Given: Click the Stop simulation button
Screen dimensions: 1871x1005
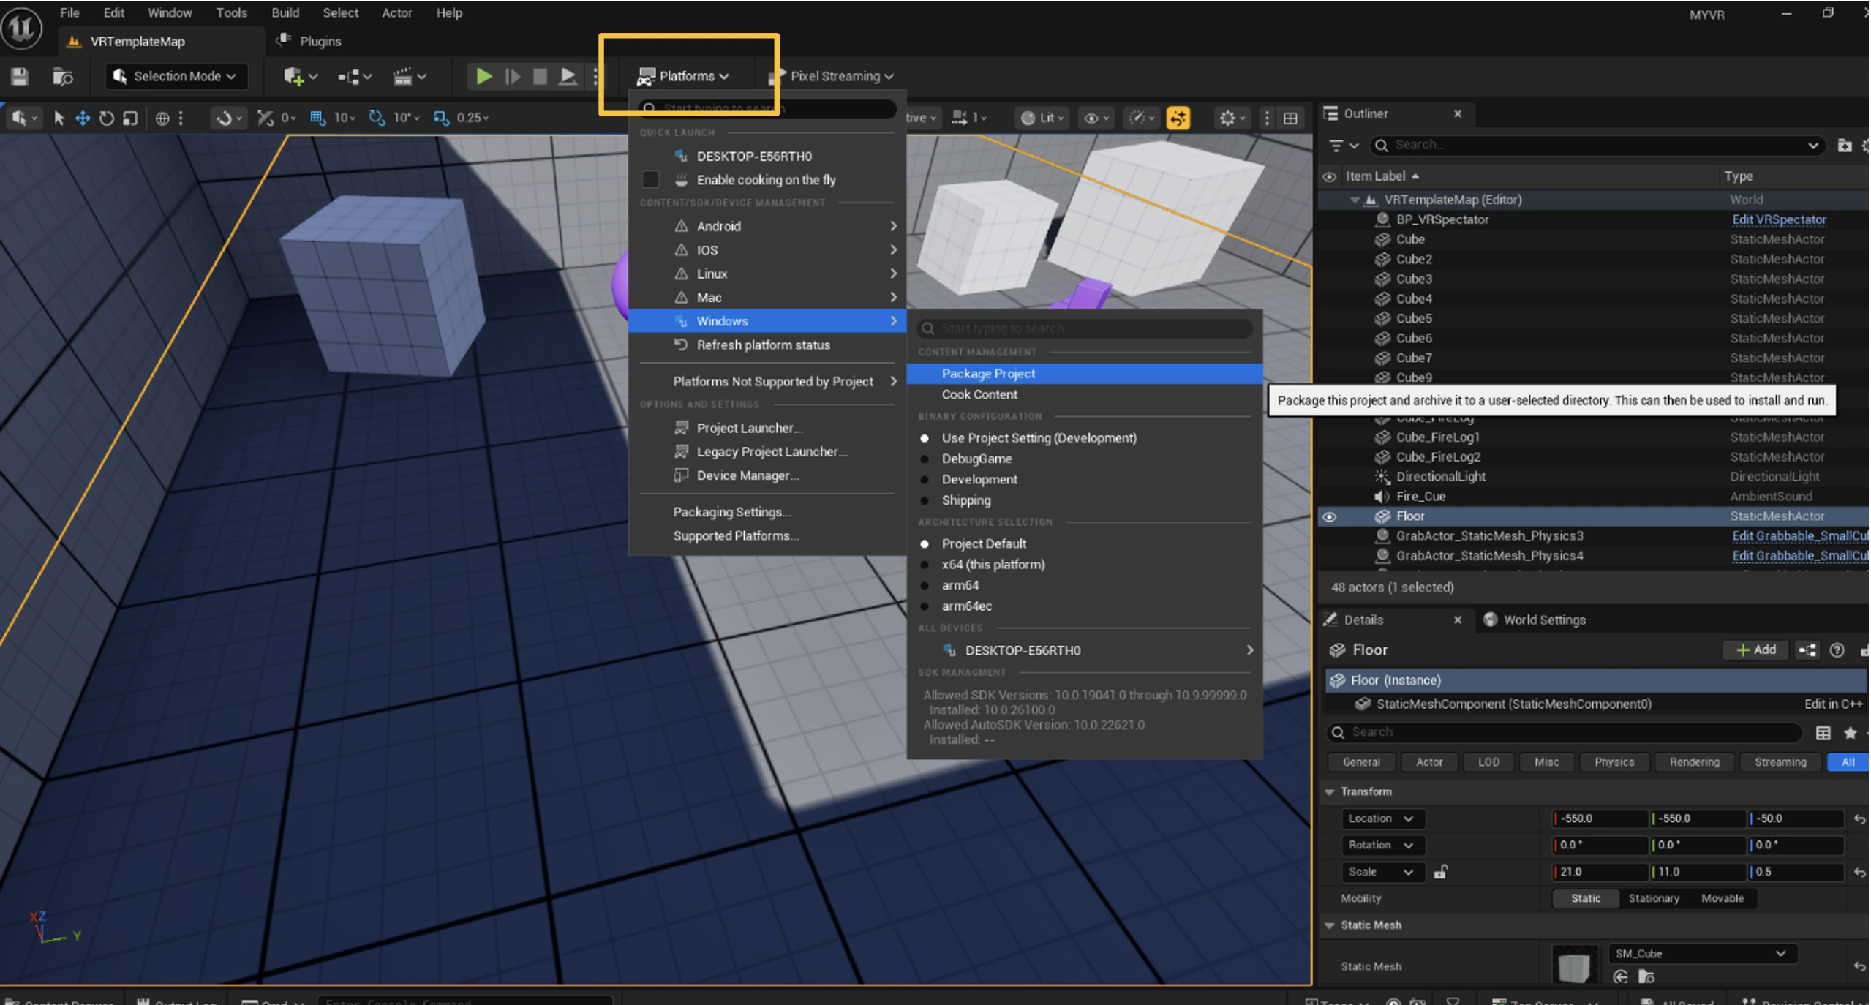Looking at the screenshot, I should coord(540,76).
